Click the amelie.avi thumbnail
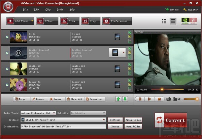 [19, 69]
